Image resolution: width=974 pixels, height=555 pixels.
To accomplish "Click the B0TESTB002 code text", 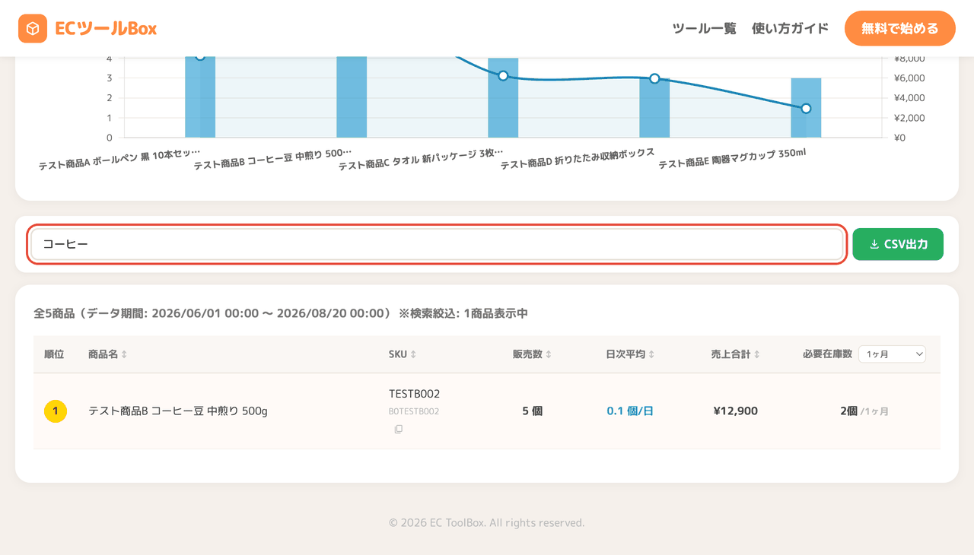I will 414,411.
